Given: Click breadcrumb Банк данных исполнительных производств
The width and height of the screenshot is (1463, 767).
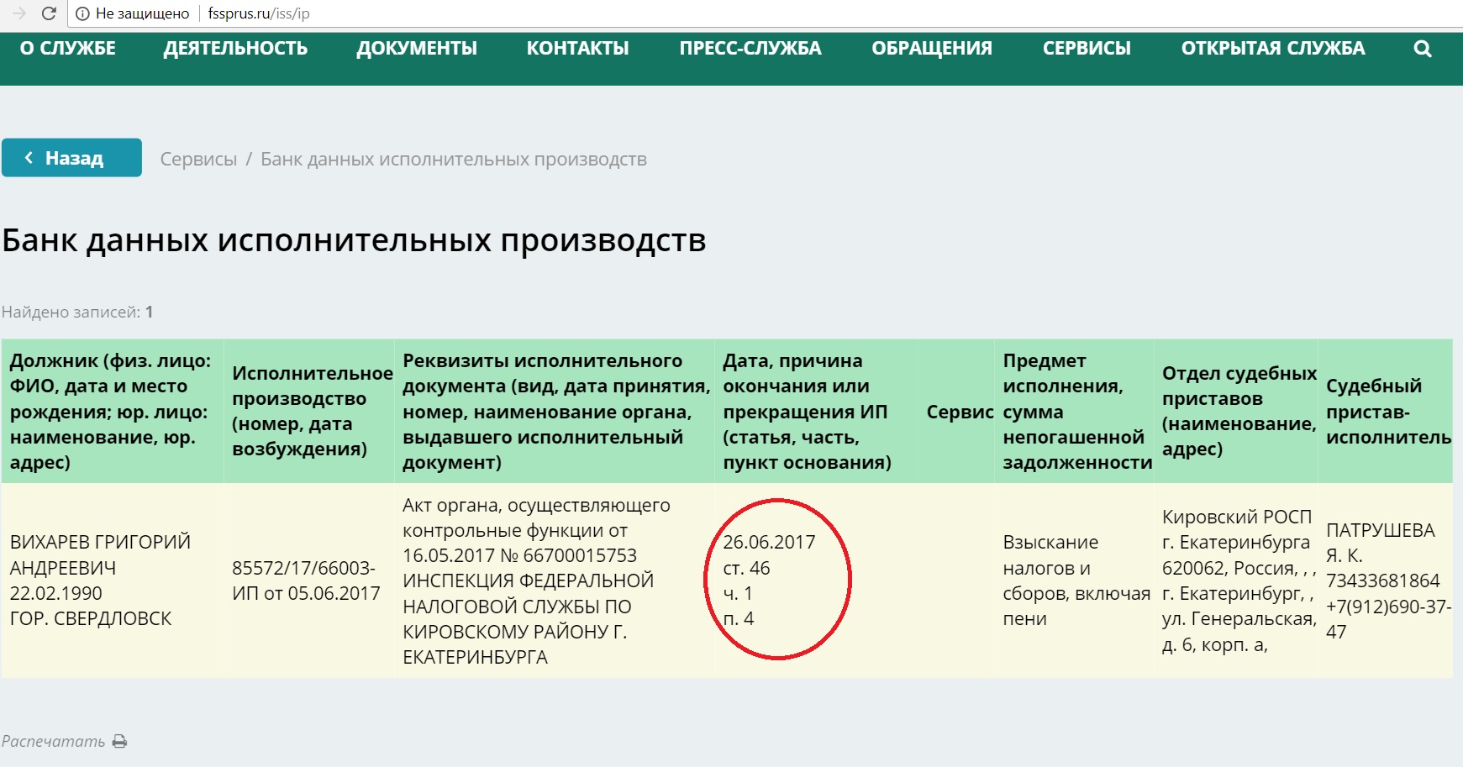Looking at the screenshot, I should point(454,158).
